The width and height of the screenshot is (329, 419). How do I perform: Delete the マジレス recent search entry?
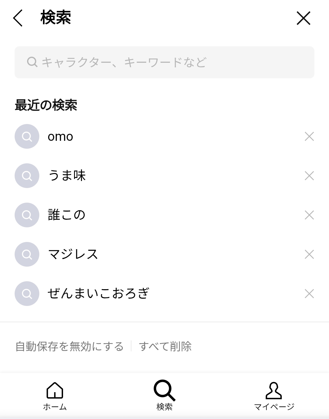coord(309,254)
